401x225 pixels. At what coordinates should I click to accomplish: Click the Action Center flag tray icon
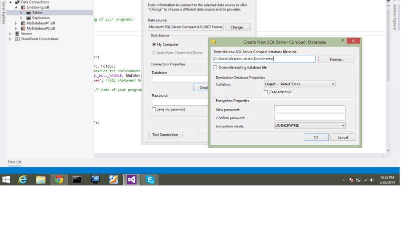[x=351, y=180]
